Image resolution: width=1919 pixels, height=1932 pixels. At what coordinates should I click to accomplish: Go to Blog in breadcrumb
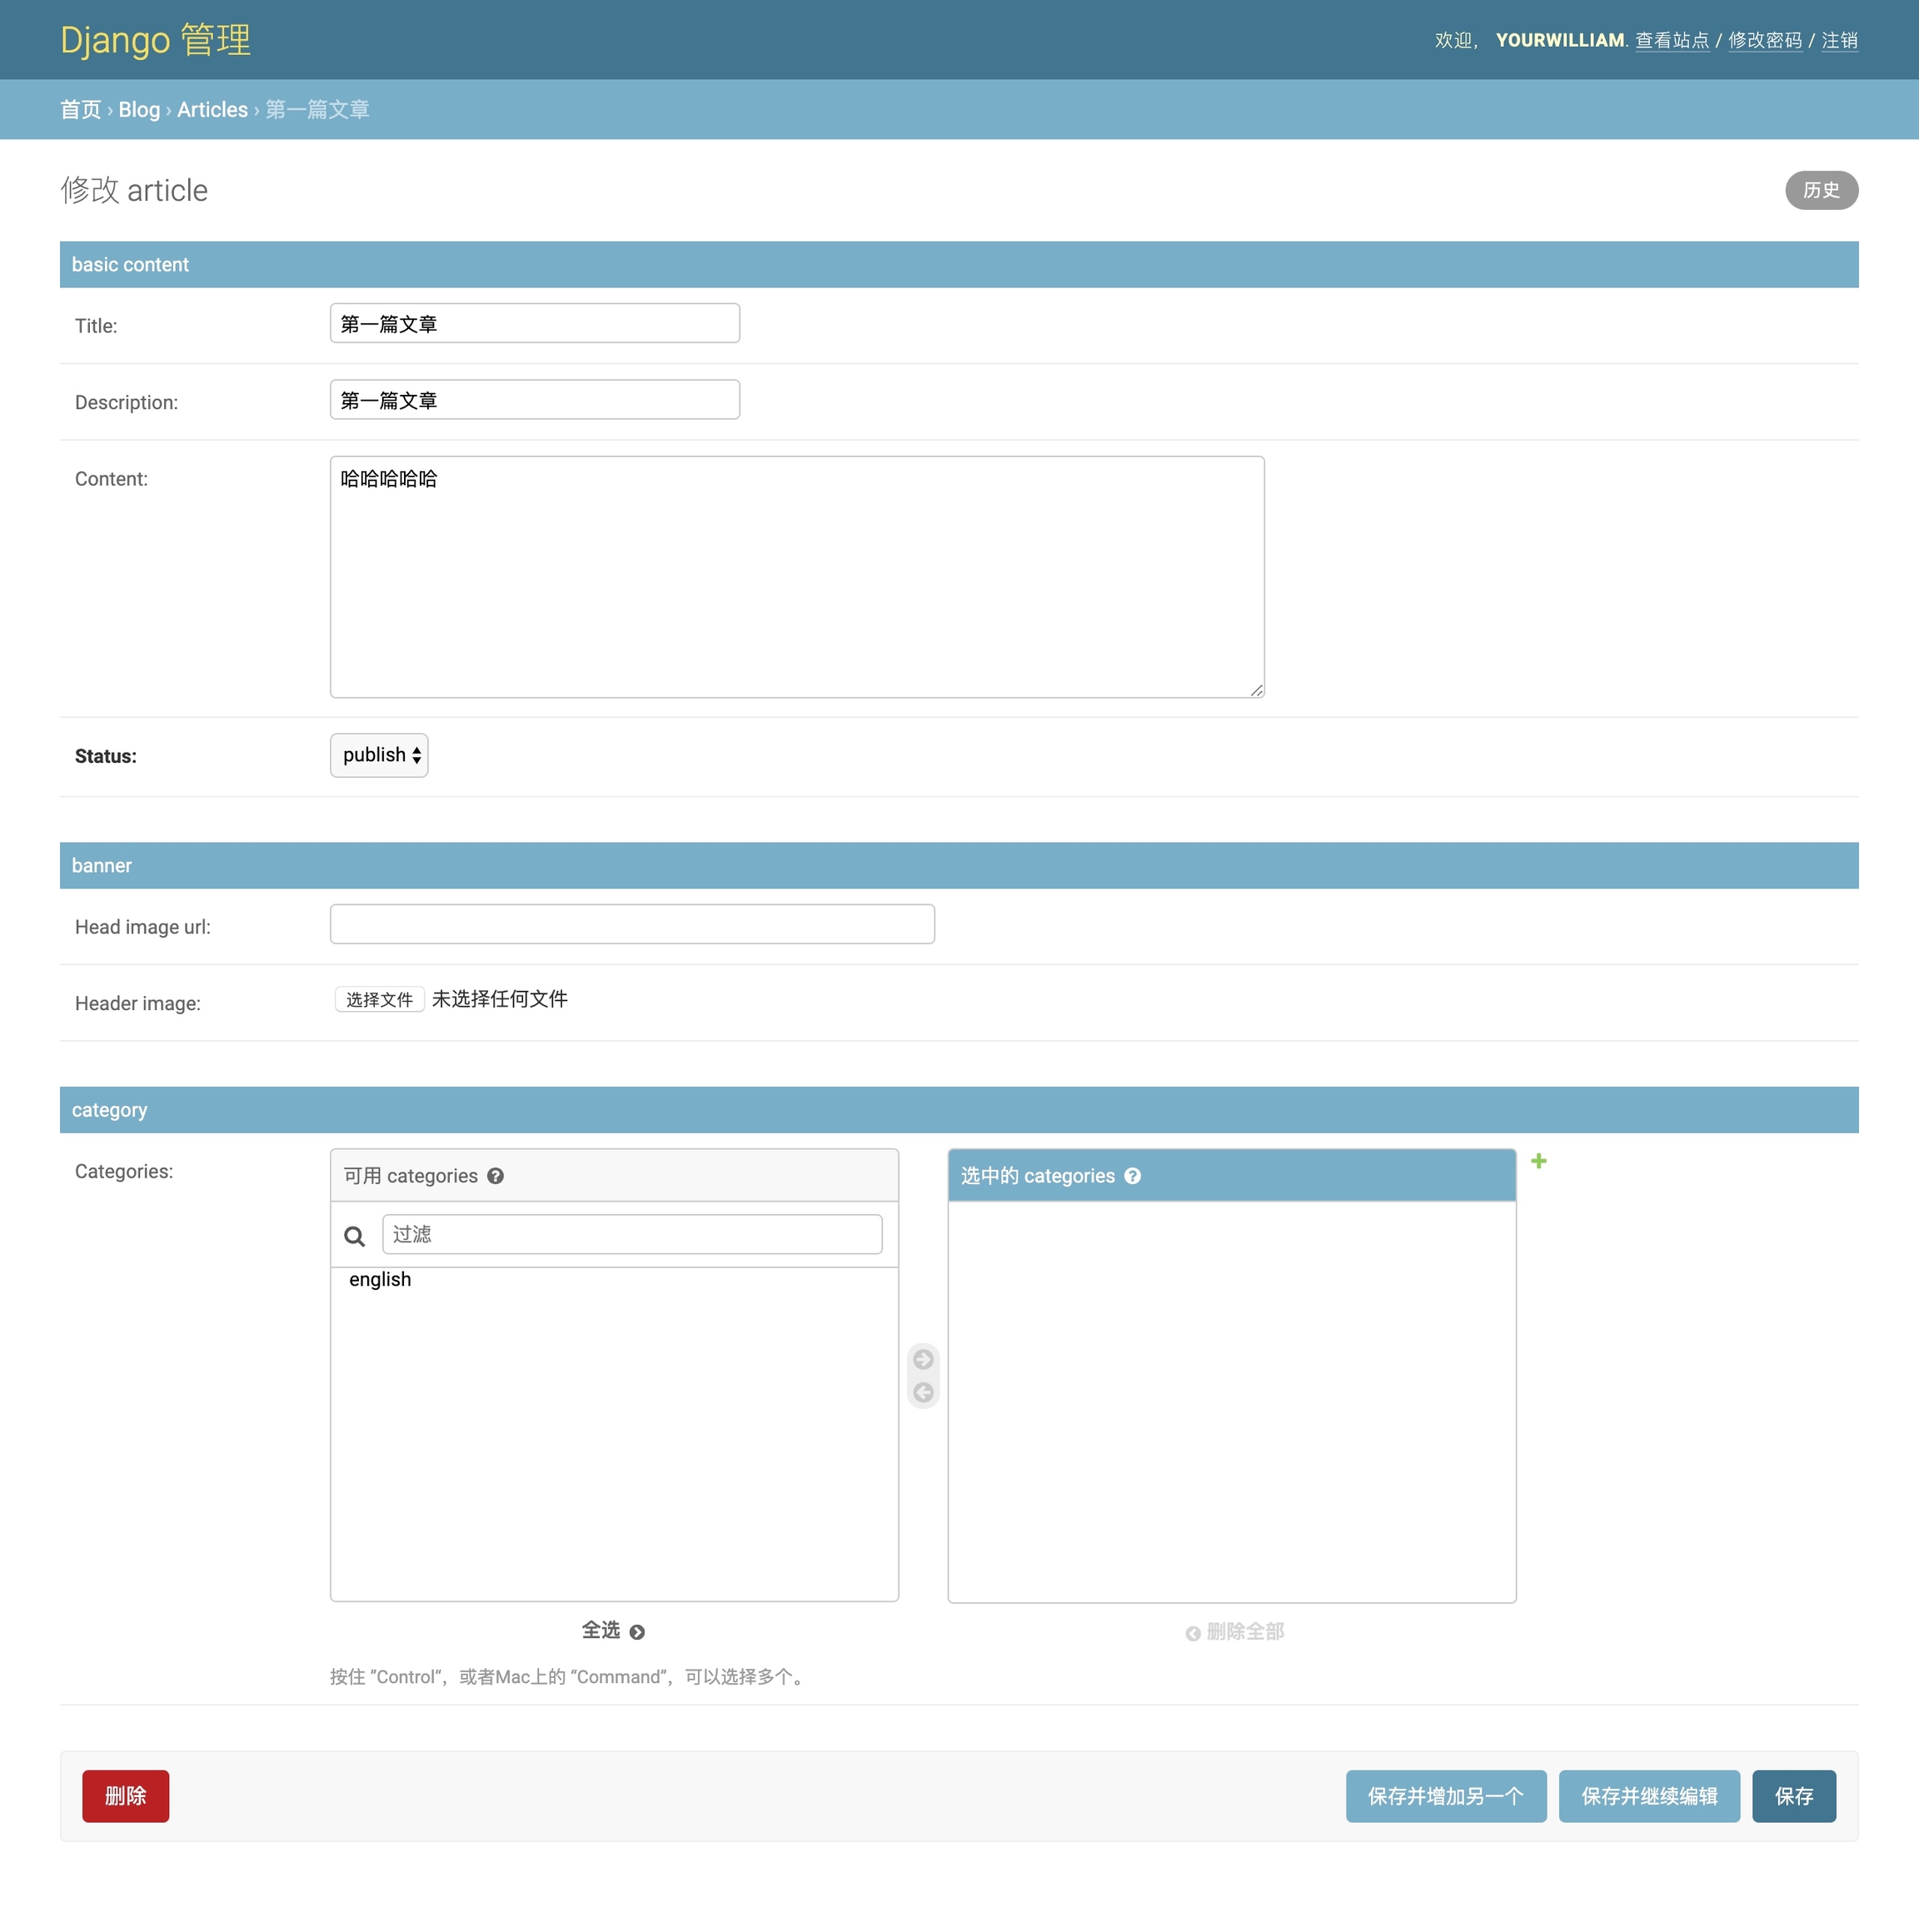point(139,110)
